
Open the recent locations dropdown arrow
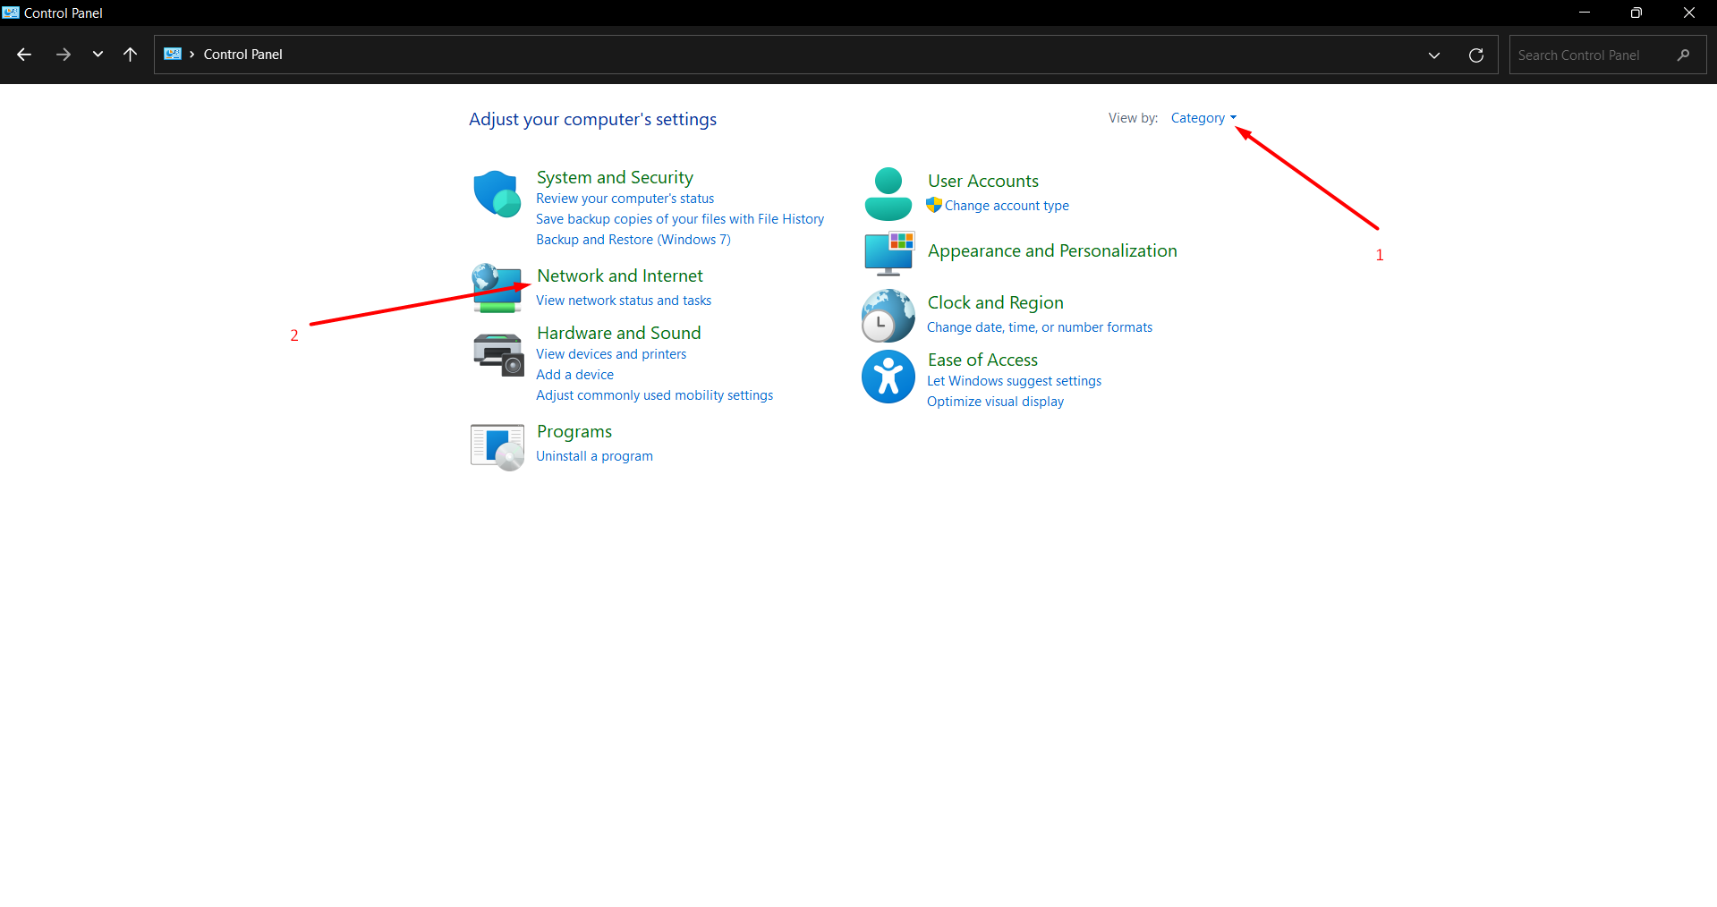(98, 55)
